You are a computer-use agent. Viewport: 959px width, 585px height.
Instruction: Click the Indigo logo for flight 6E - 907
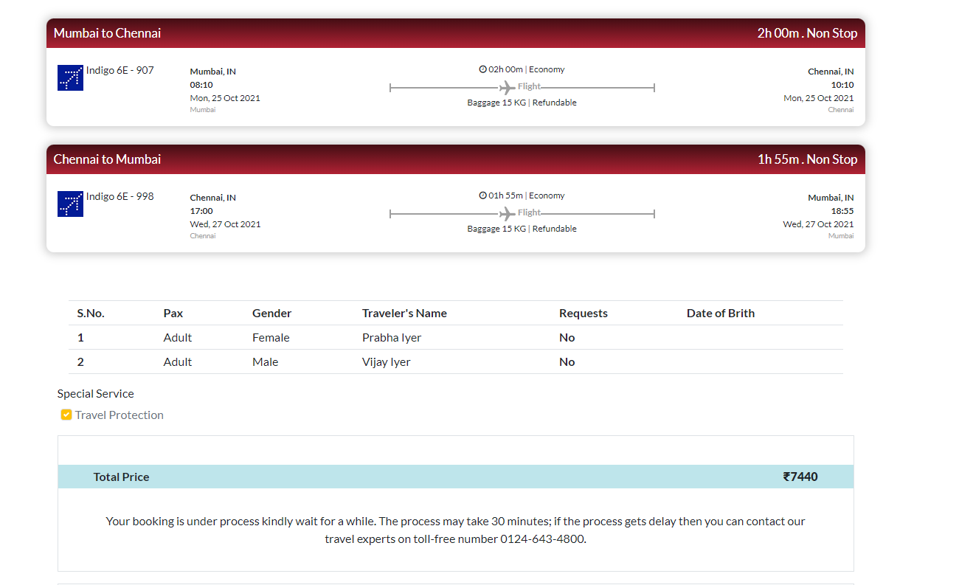click(x=70, y=77)
